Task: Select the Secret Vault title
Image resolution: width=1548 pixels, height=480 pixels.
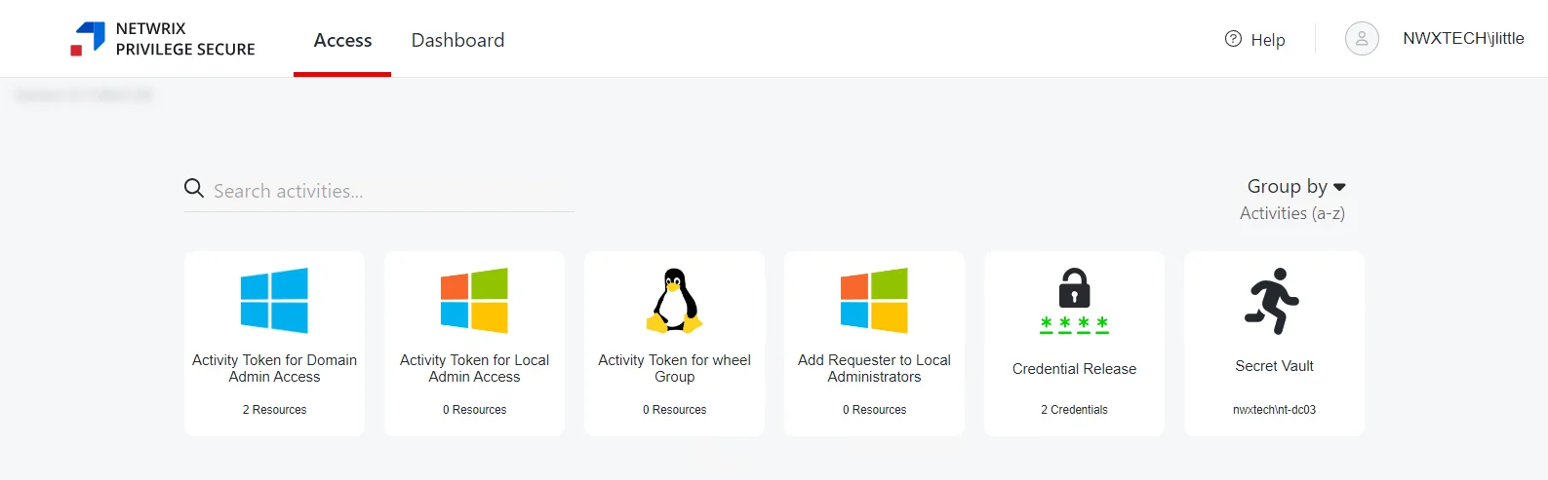Action: tap(1274, 366)
